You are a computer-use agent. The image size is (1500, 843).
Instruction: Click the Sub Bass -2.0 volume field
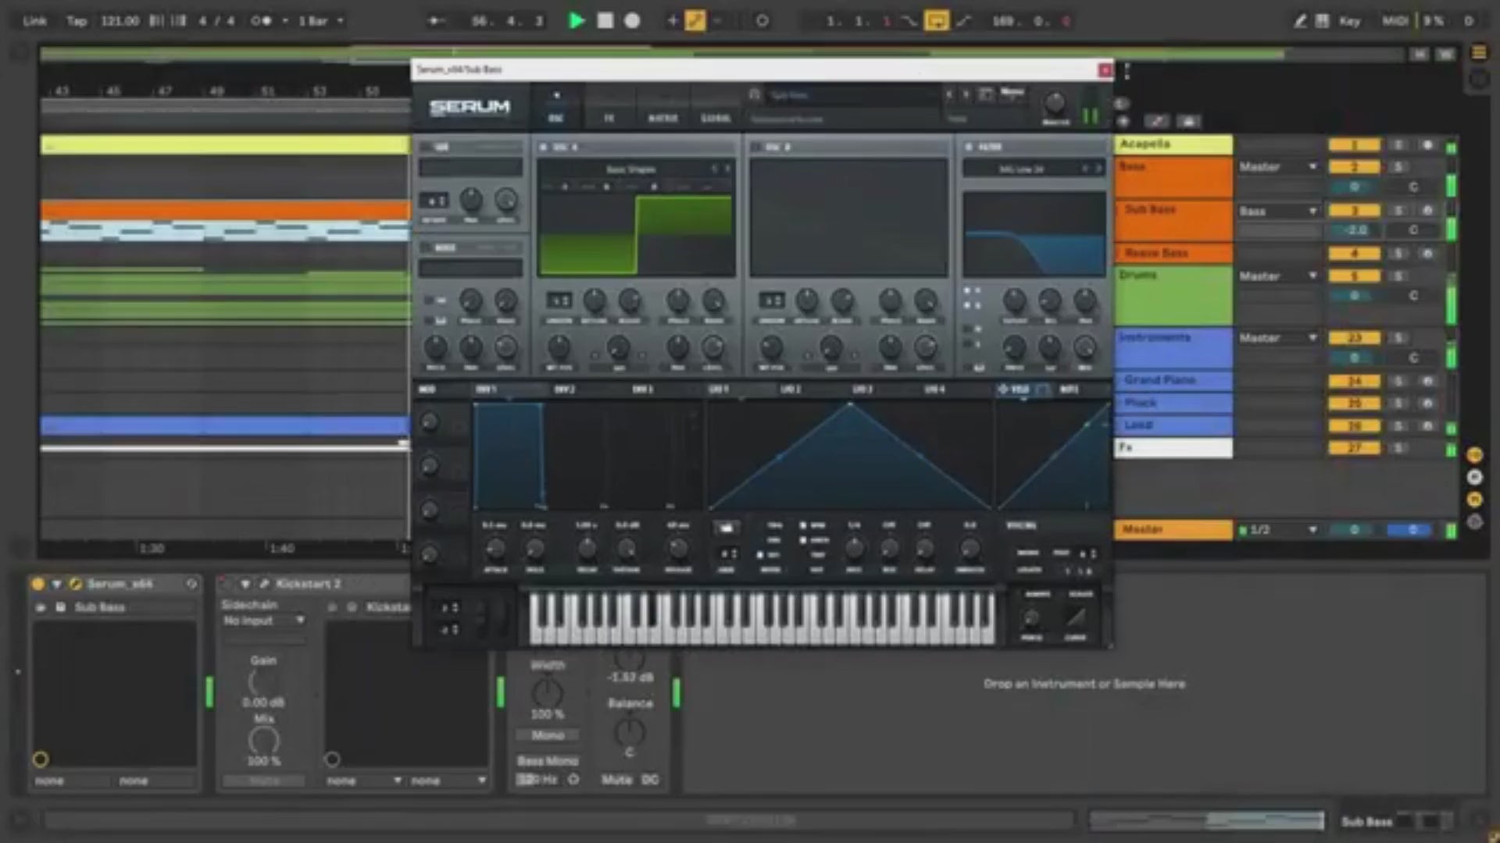(x=1355, y=230)
